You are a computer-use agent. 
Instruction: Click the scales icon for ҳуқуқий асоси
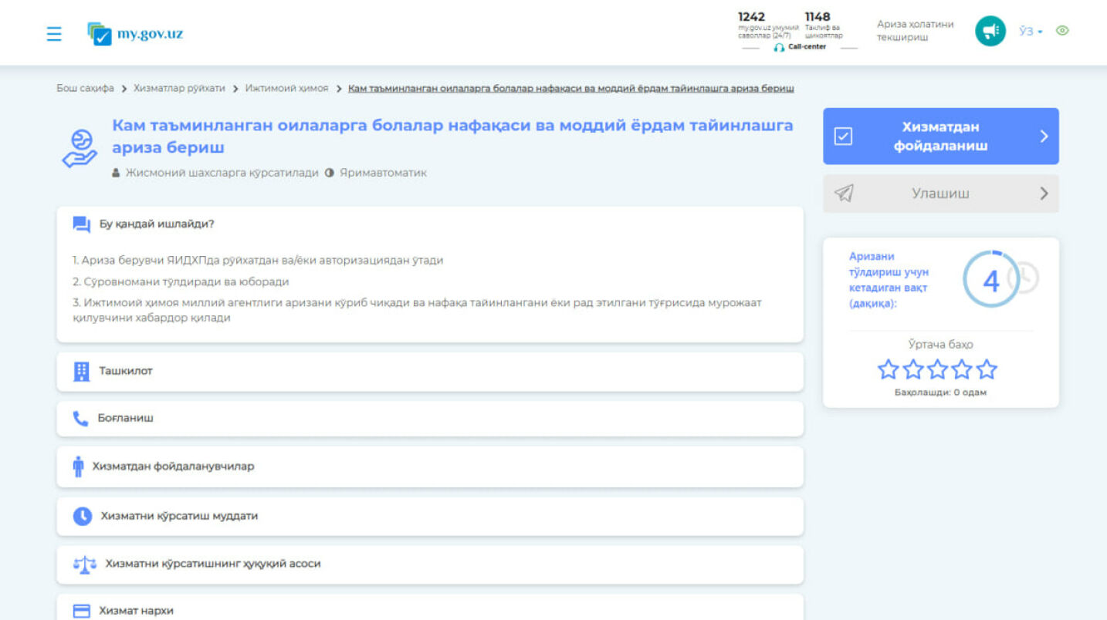(84, 564)
